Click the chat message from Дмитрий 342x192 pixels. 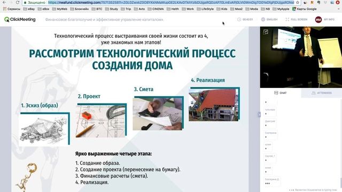(x=270, y=123)
